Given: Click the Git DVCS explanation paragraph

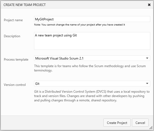Looking at the screenshot, I should (x=92, y=96).
